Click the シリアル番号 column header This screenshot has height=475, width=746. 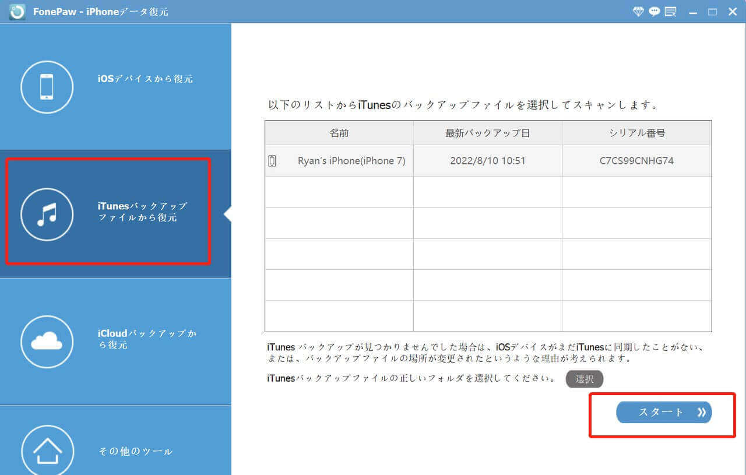coord(637,133)
